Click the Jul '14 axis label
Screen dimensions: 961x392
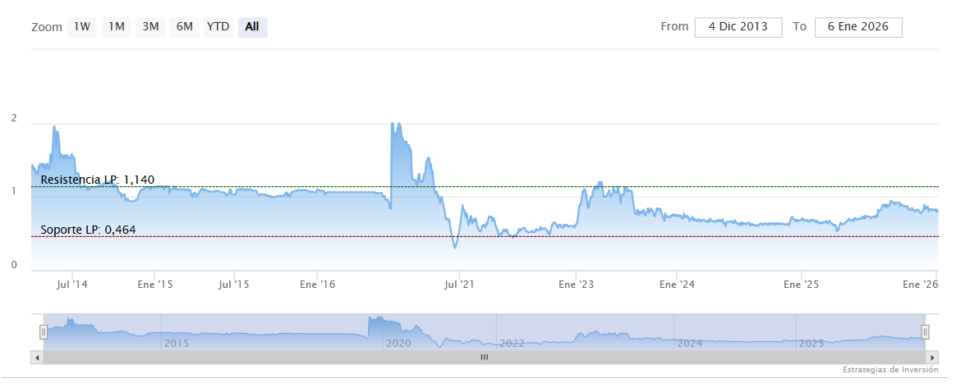pyautogui.click(x=72, y=285)
